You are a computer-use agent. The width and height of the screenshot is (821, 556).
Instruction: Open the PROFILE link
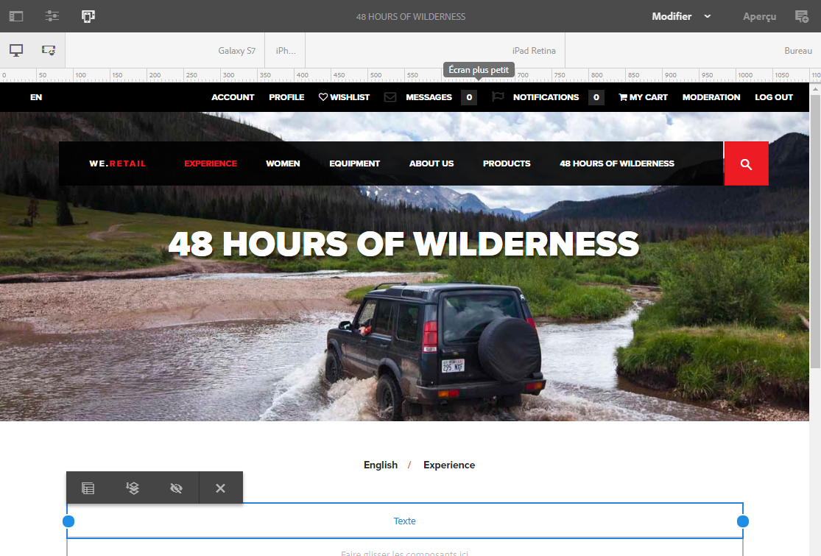(x=286, y=97)
